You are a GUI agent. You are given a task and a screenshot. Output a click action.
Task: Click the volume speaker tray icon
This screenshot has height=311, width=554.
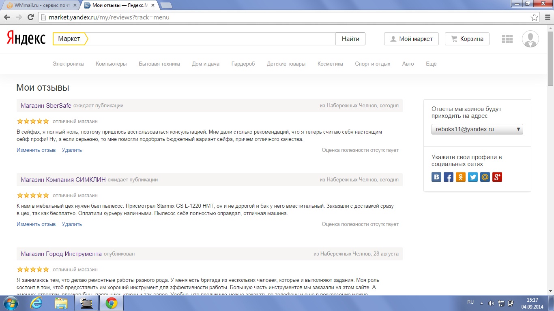[x=491, y=303]
